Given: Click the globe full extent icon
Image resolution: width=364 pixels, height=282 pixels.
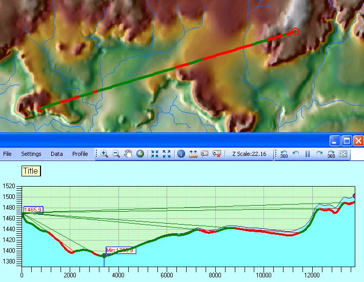Looking at the screenshot, I should tap(140, 153).
